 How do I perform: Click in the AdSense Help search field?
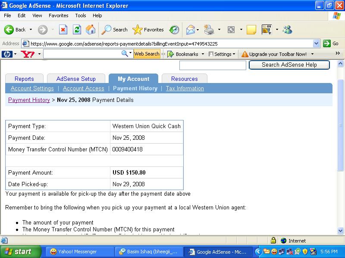click(x=213, y=65)
